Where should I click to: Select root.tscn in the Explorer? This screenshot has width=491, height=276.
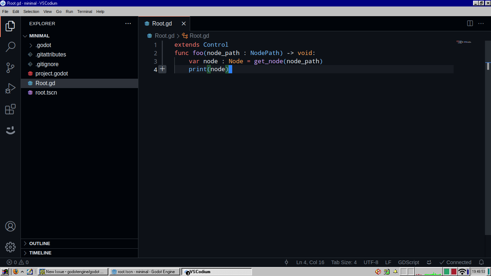(46, 92)
